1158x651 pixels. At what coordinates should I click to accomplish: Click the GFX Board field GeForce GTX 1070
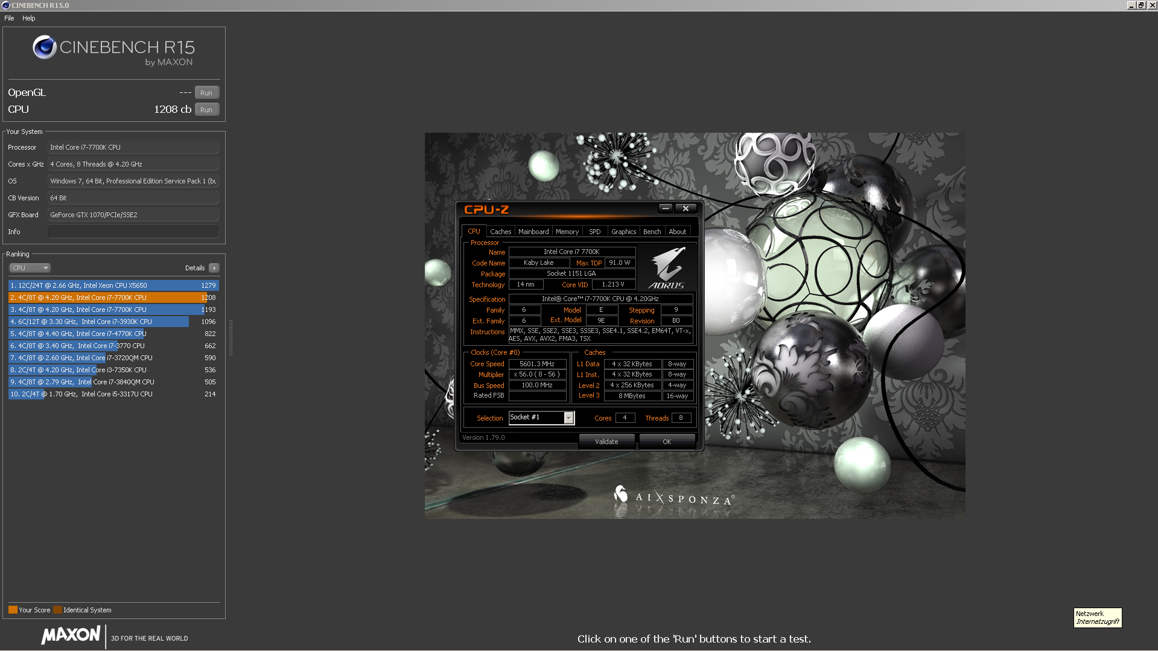tap(133, 215)
